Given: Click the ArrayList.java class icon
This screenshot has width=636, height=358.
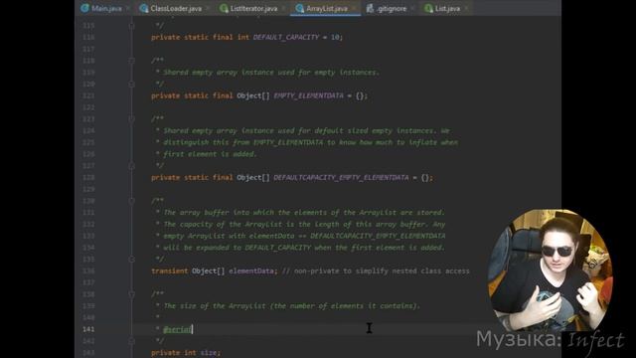Looking at the screenshot, I should click(300, 8).
